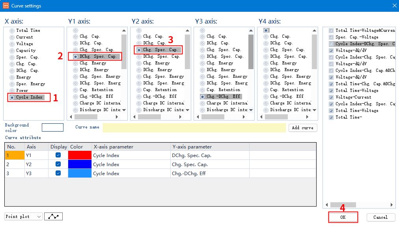Click Y3 axis list up scroll arrow
The width and height of the screenshot is (399, 227).
point(251,30)
